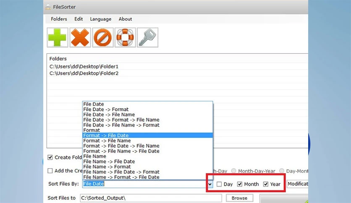Select the Folder1 path row
The image size is (351, 203).
(178, 66)
